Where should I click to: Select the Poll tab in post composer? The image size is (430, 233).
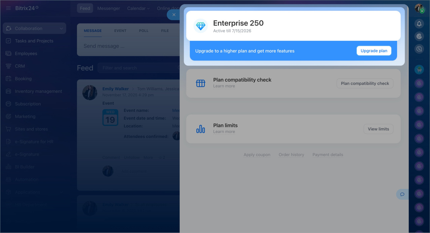pyautogui.click(x=143, y=31)
